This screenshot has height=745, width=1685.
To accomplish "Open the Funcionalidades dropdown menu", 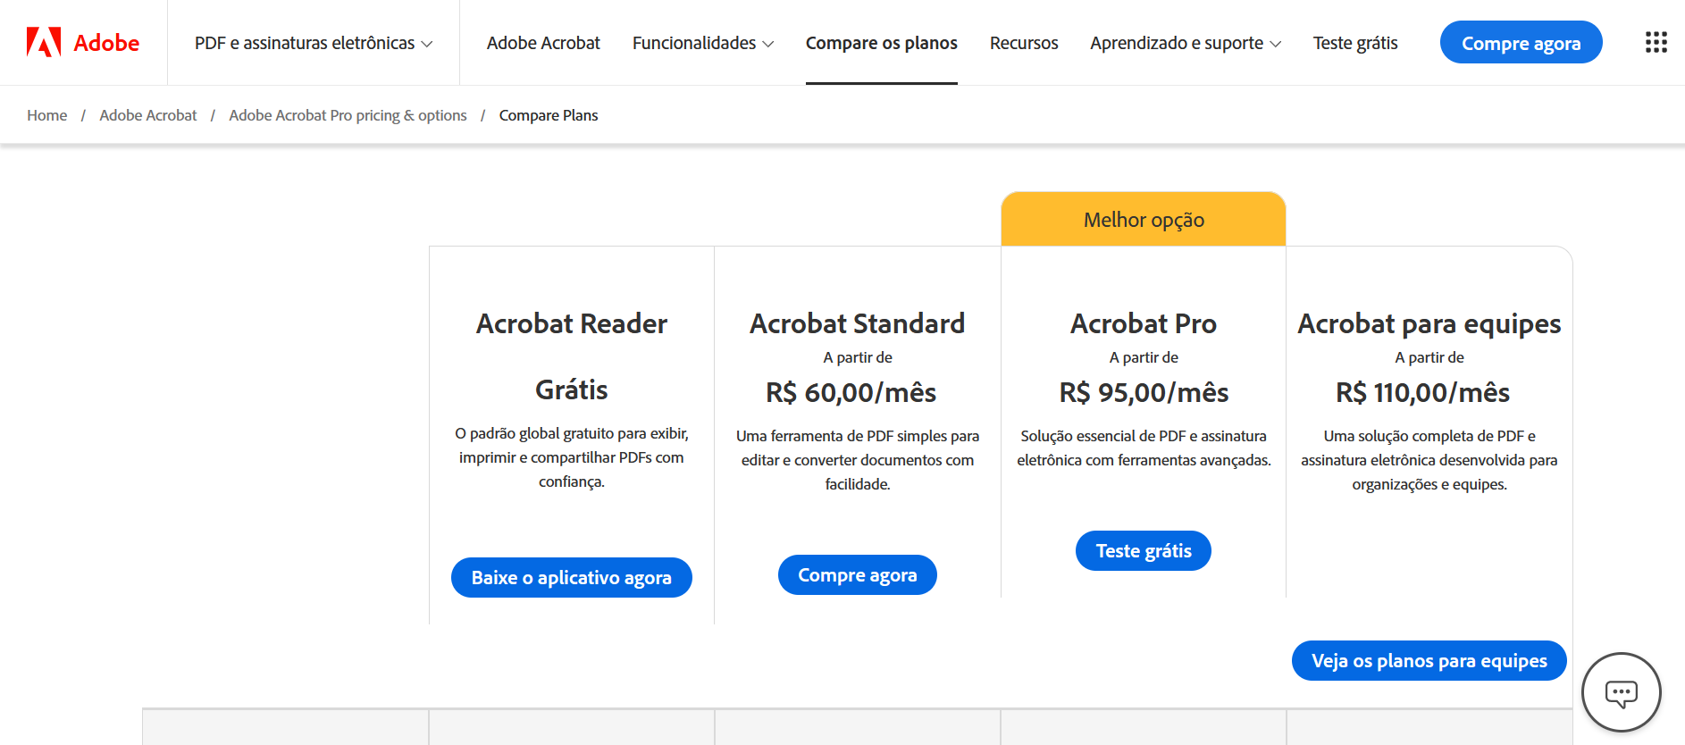I will 703,42.
